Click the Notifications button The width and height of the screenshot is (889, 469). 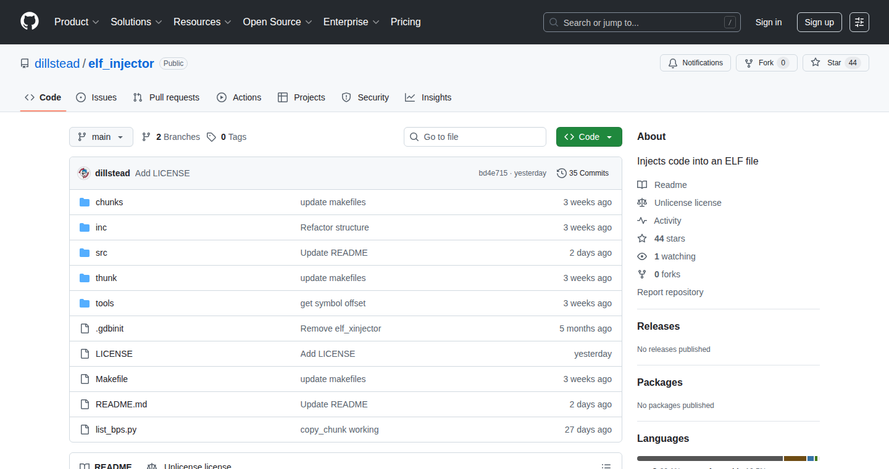[696, 63]
